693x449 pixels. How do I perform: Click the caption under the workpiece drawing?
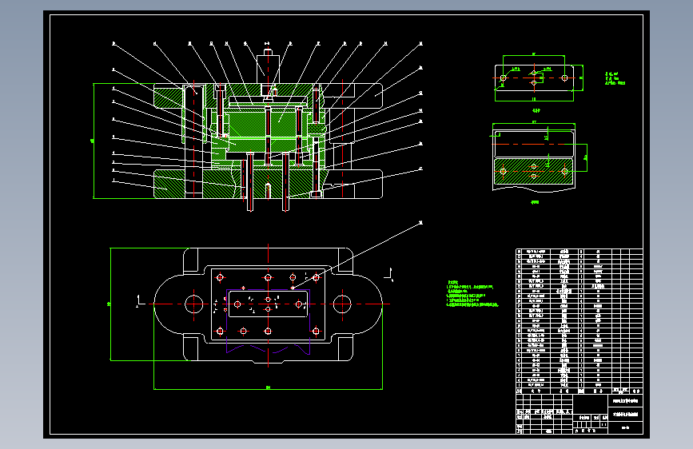(x=536, y=110)
